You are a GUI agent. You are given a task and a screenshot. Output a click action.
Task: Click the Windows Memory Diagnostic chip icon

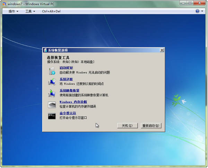pyautogui.click(x=52, y=105)
